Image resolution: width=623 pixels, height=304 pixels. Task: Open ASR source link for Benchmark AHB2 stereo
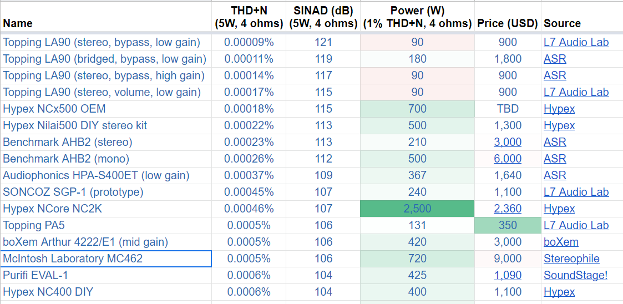[x=555, y=142]
